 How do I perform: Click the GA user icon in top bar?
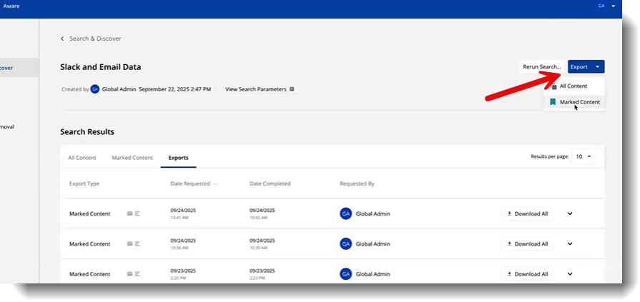[601, 6]
